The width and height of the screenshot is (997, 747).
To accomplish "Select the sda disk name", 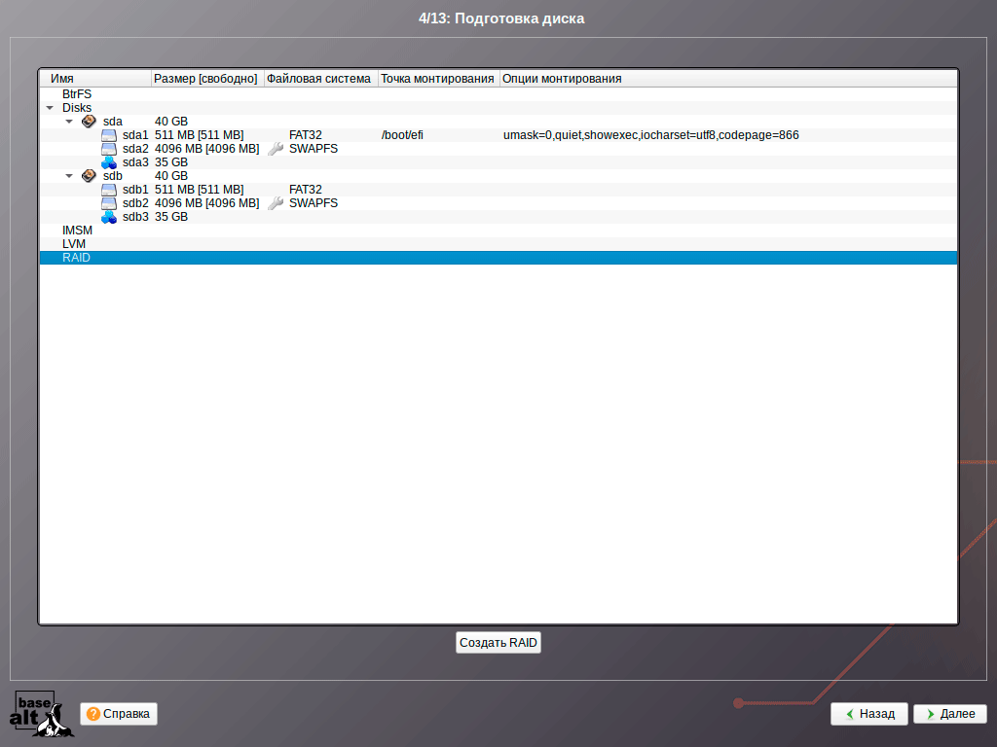I will pyautogui.click(x=113, y=122).
